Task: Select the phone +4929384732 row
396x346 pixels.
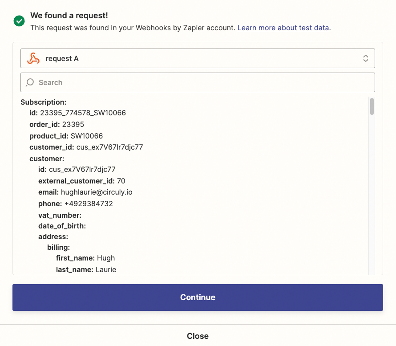Action: [x=76, y=204]
